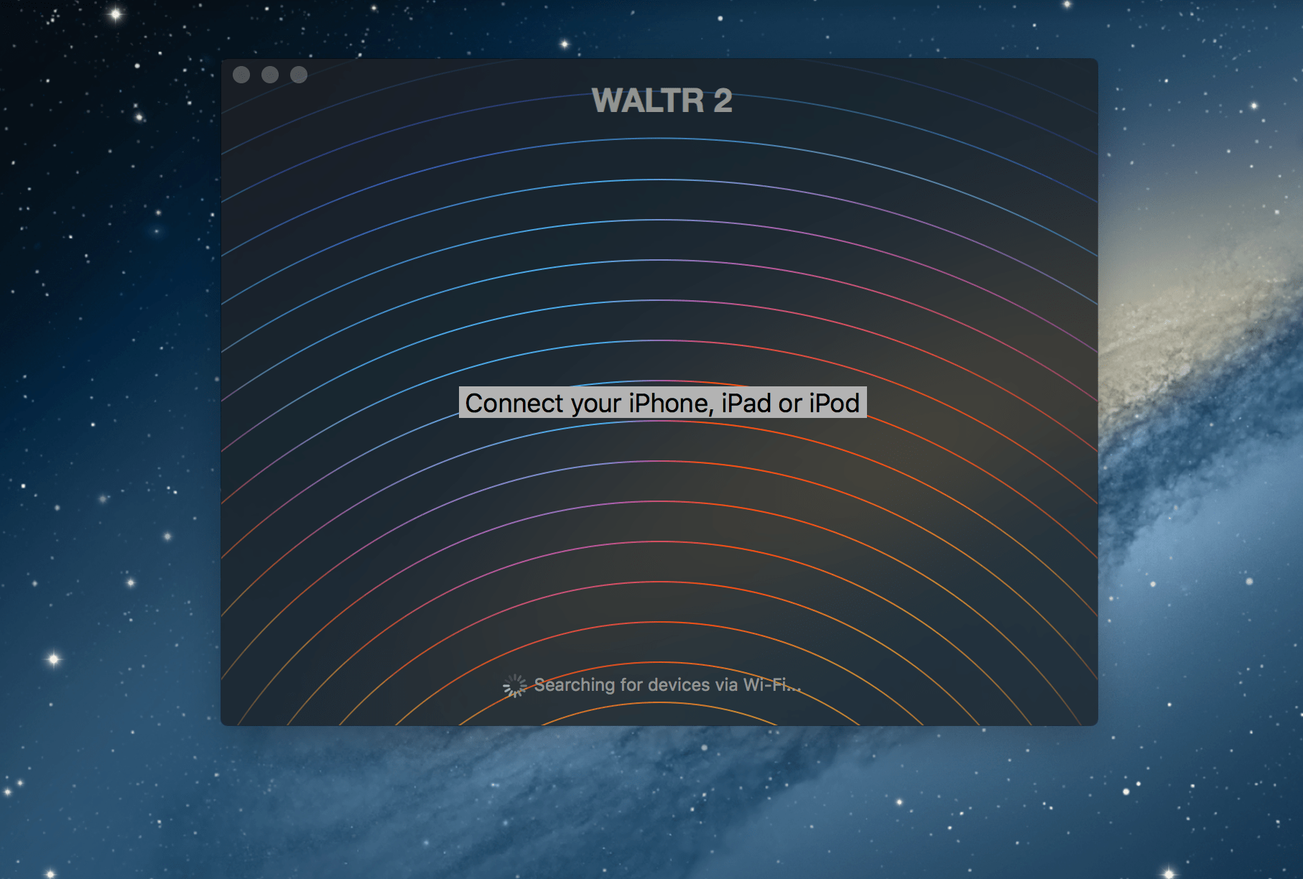Click the word 'iPod' in the connect message
The height and width of the screenshot is (879, 1303).
pyautogui.click(x=834, y=403)
